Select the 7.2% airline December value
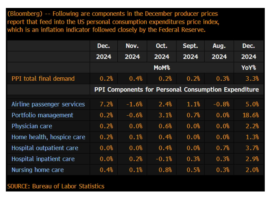271x197 pixels. 106,104
